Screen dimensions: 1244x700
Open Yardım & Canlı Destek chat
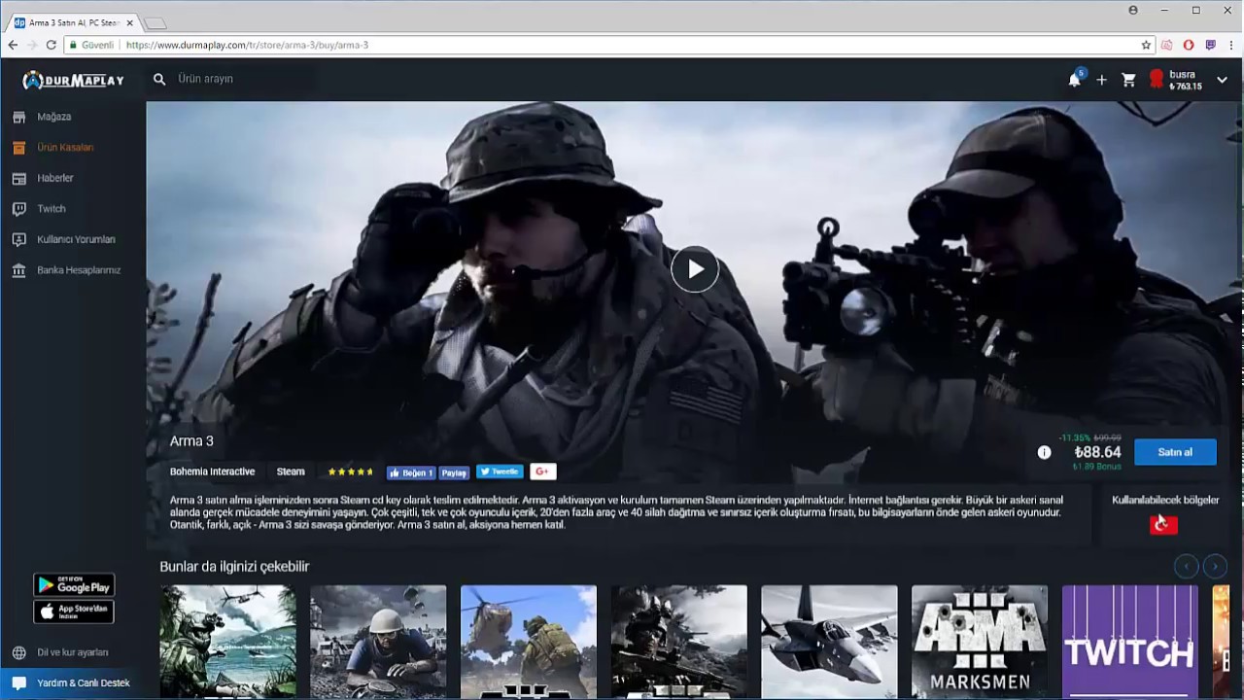[73, 683]
